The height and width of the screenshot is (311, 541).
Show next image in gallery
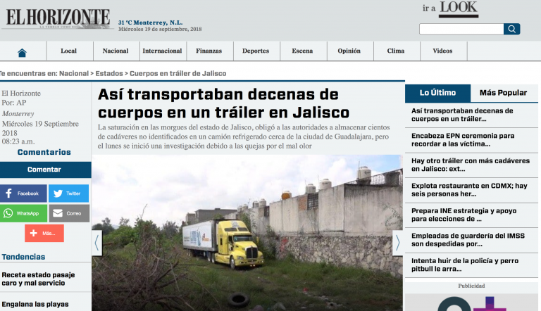point(397,243)
